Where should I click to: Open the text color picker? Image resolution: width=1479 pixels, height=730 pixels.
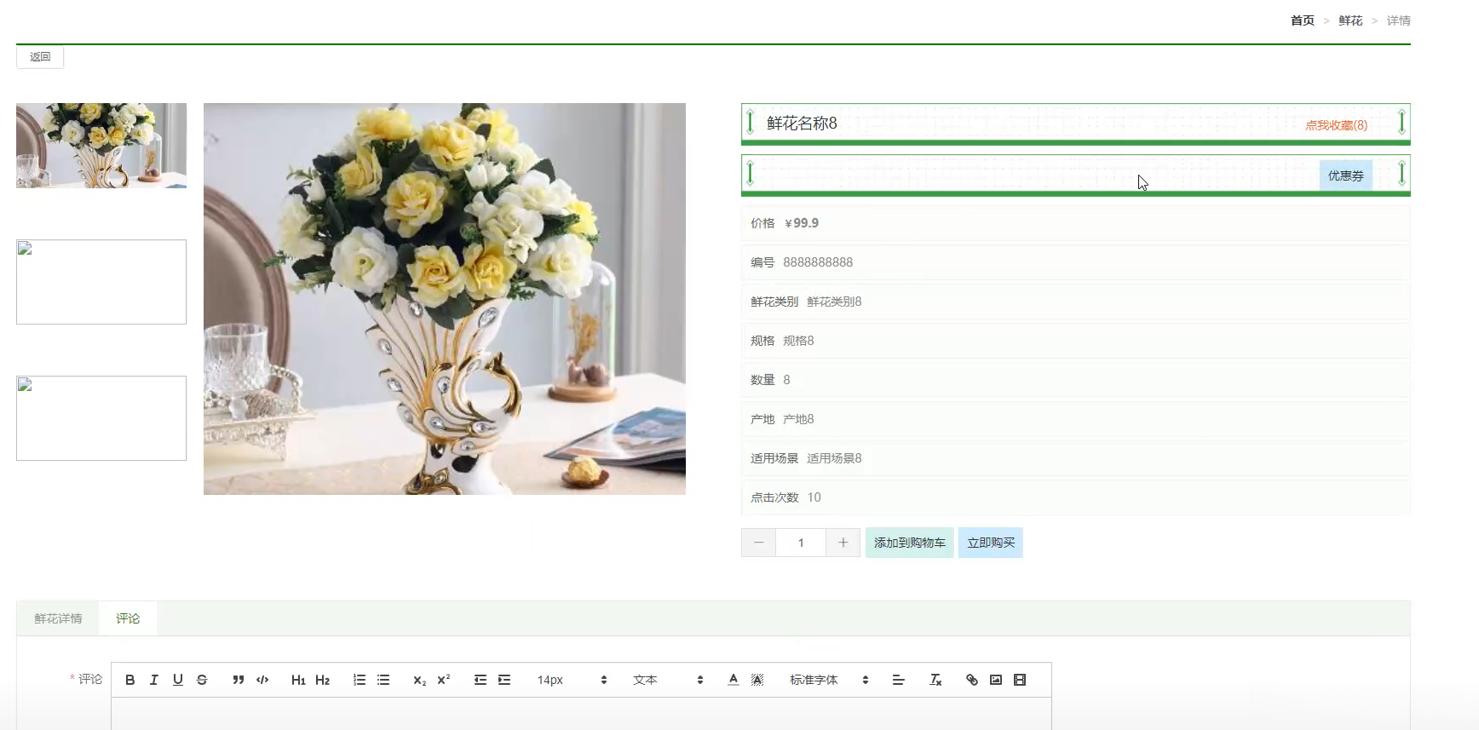coord(733,680)
